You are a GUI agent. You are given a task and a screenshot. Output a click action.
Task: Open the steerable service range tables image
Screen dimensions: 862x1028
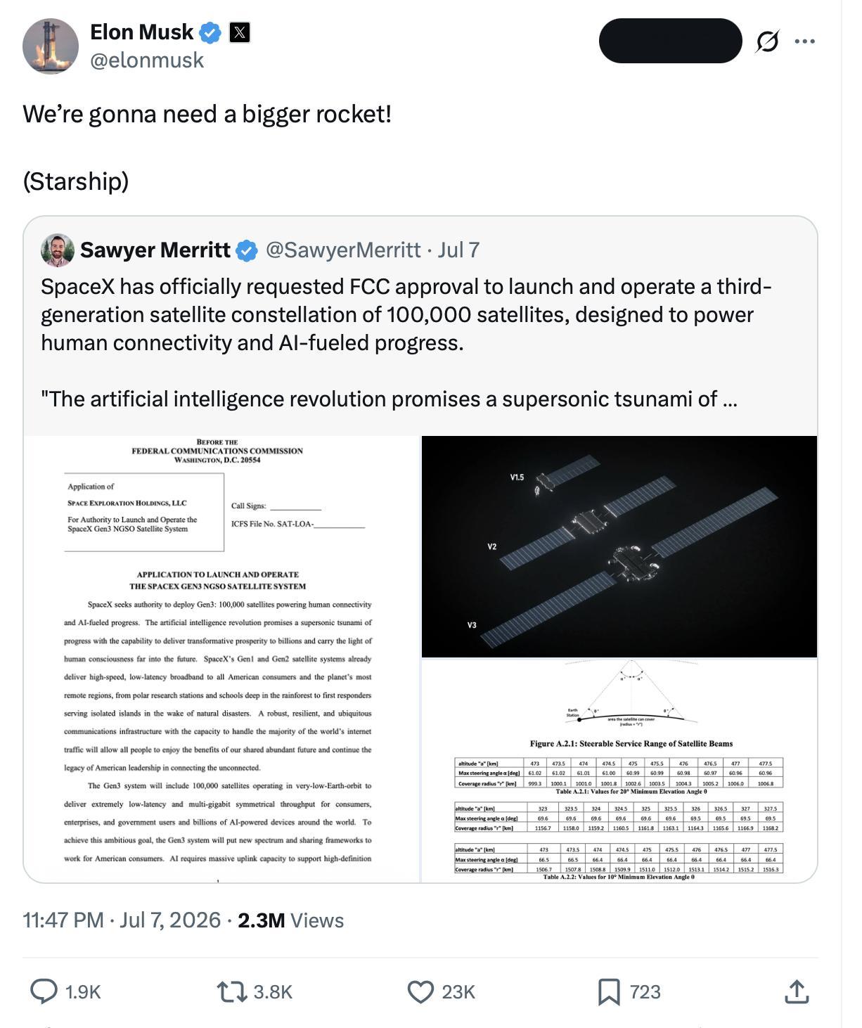[619, 771]
